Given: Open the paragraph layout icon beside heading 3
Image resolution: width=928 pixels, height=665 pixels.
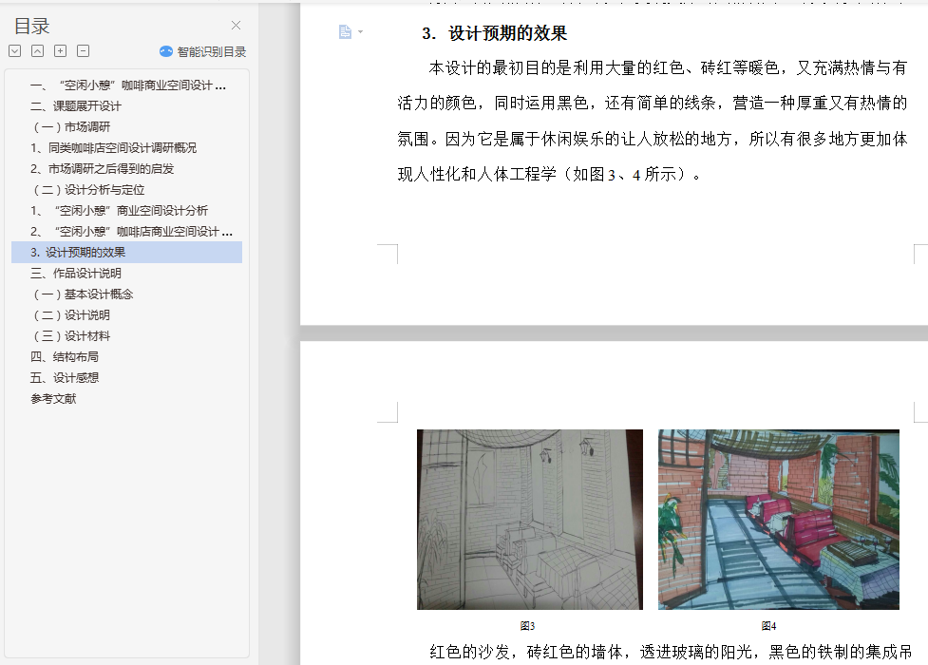Looking at the screenshot, I should [345, 31].
